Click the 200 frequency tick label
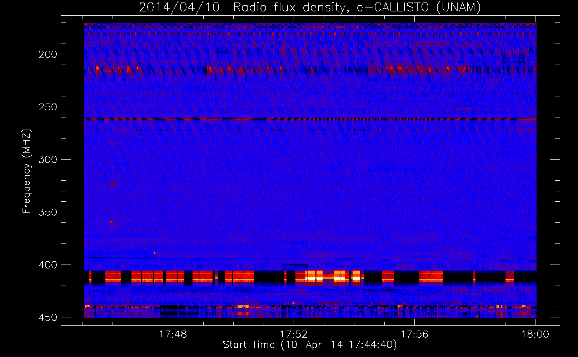 coord(48,54)
